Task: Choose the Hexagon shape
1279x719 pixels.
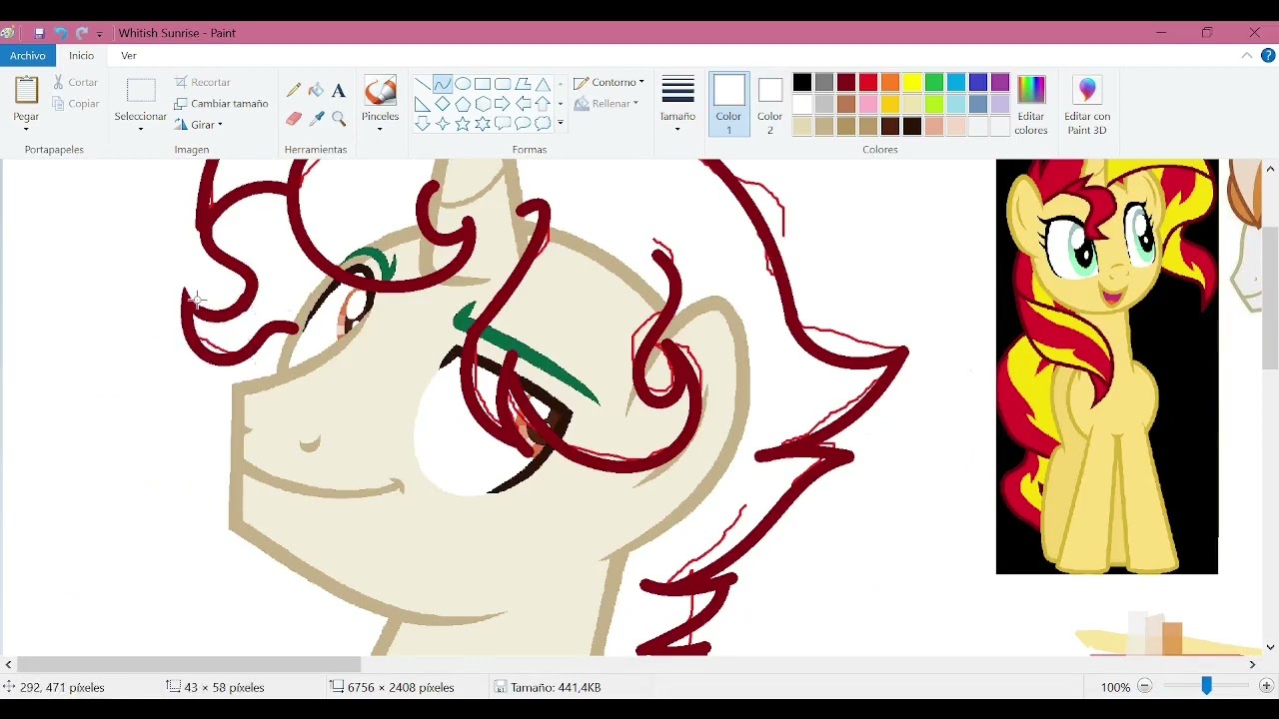Action: pyautogui.click(x=483, y=104)
